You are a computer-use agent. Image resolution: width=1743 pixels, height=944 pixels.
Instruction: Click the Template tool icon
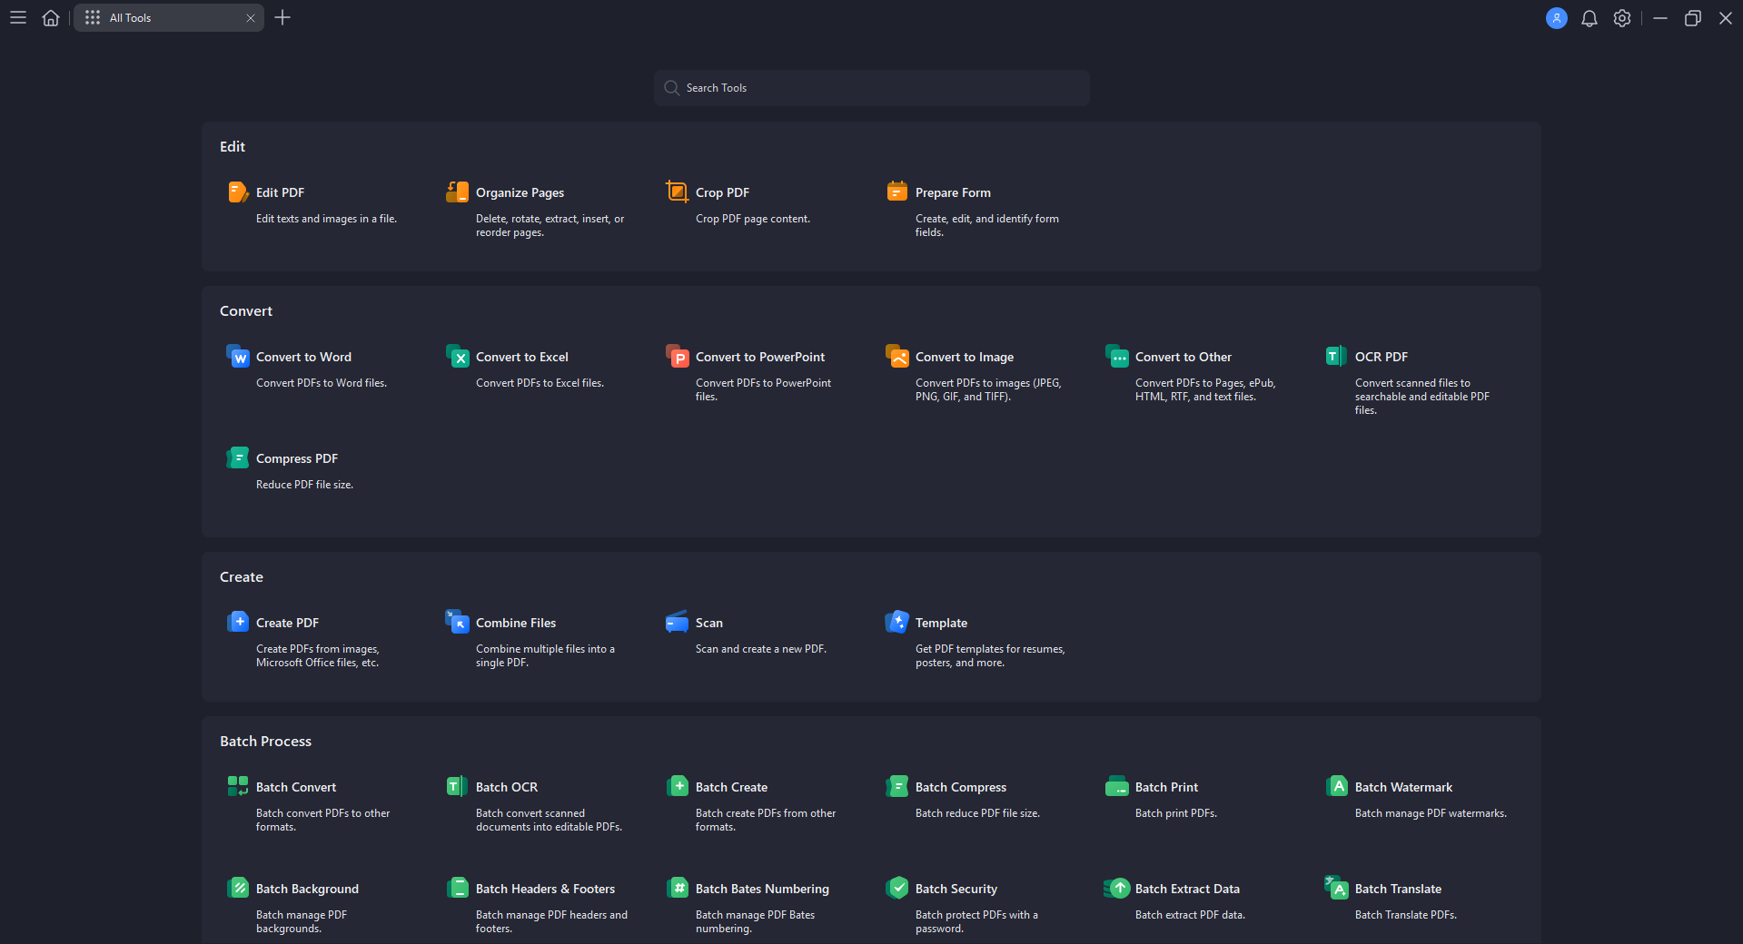point(897,622)
